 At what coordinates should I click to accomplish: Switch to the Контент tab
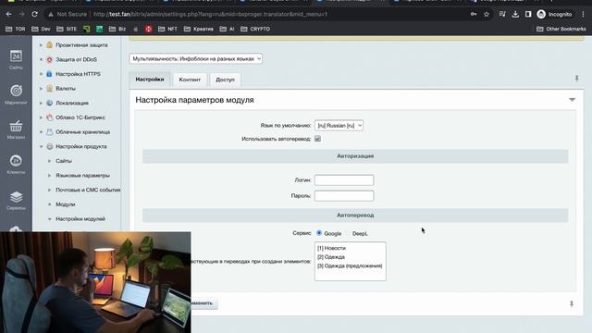(x=190, y=80)
